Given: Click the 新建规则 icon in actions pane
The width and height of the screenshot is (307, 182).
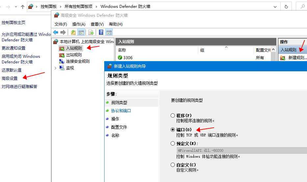Looking at the screenshot, I should [x=283, y=58].
